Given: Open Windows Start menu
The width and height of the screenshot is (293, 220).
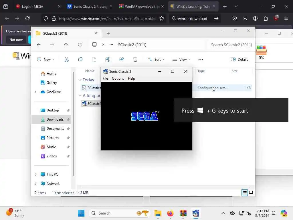Looking at the screenshot, I should [x=81, y=213].
